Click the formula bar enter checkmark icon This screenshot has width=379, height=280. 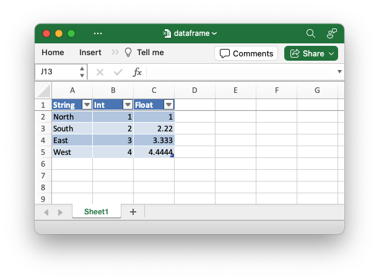(118, 72)
